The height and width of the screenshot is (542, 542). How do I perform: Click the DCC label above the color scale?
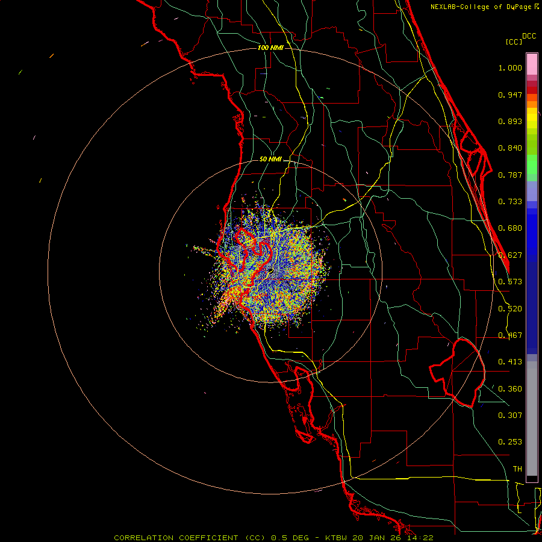[529, 36]
